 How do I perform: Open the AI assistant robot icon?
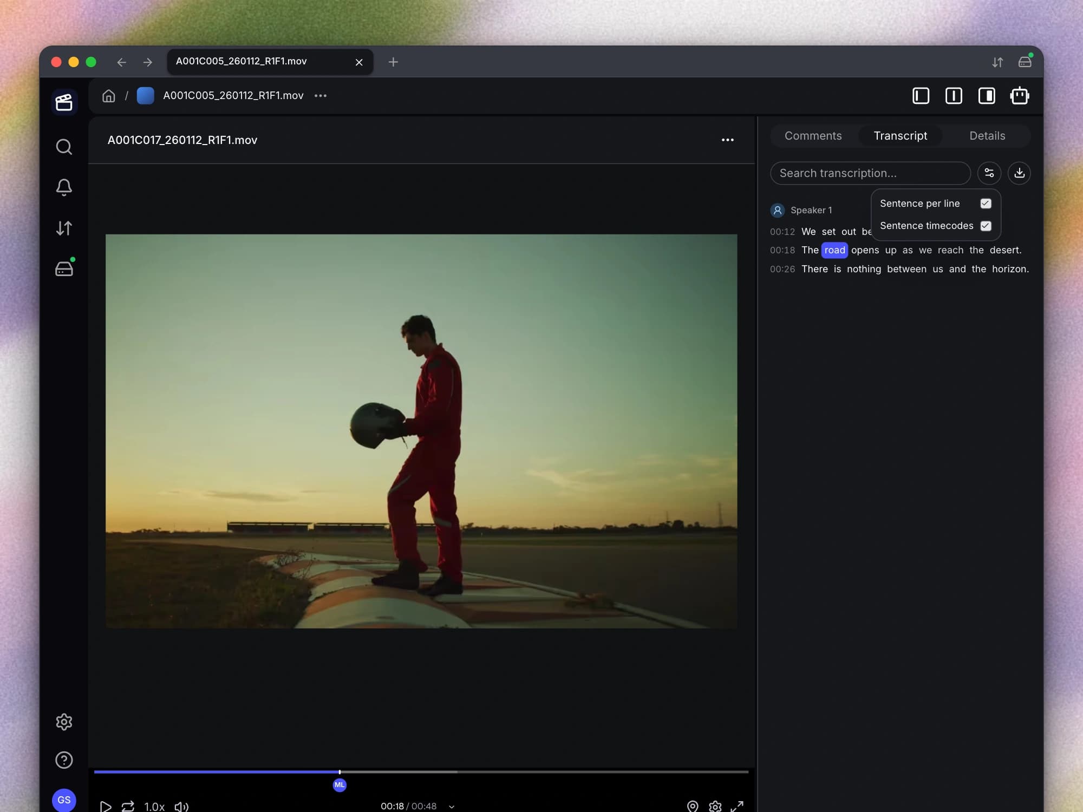point(1020,96)
